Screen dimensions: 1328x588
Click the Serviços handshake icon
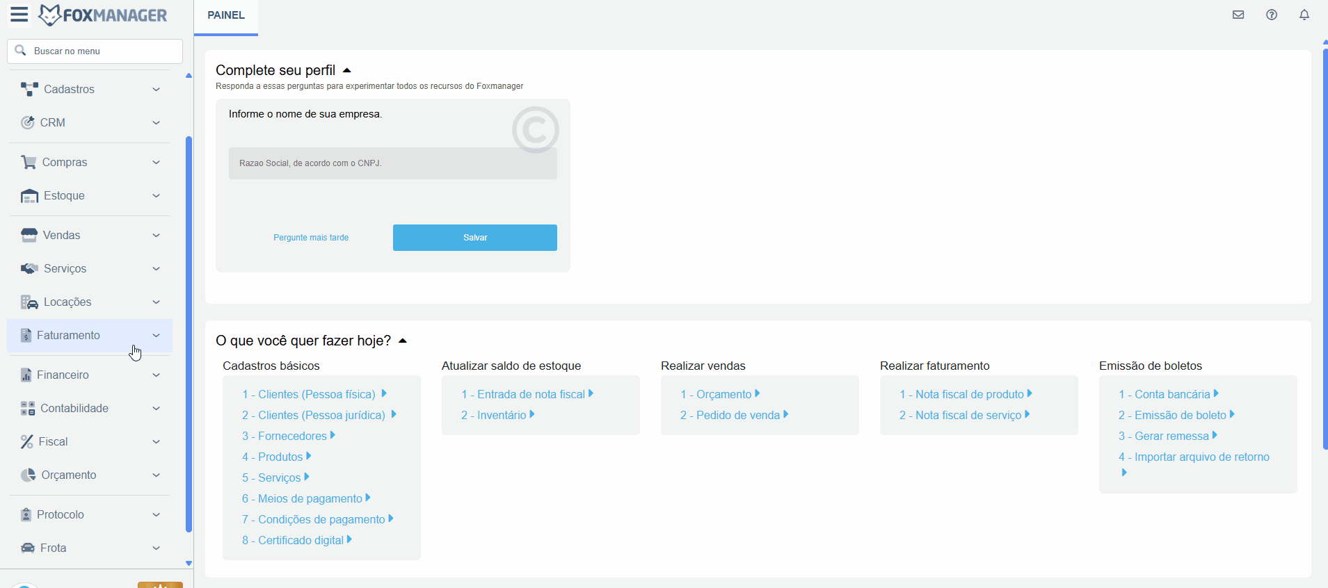pos(29,268)
